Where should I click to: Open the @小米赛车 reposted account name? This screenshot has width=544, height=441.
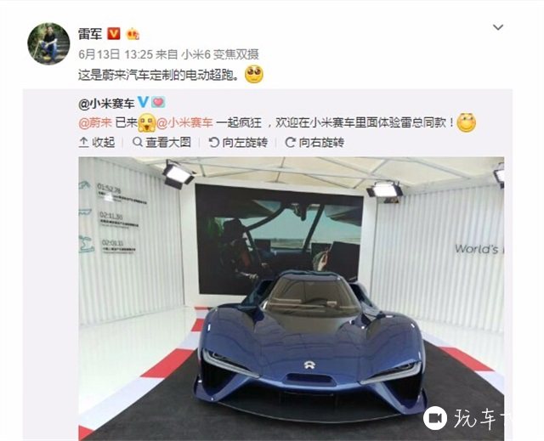pos(106,104)
